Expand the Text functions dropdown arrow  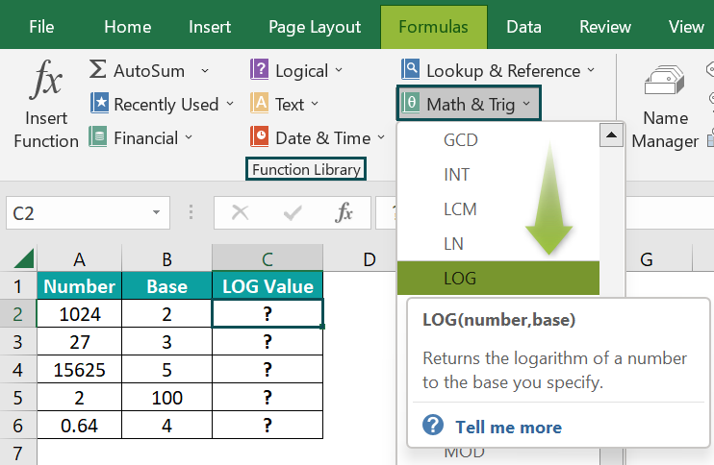pos(315,104)
